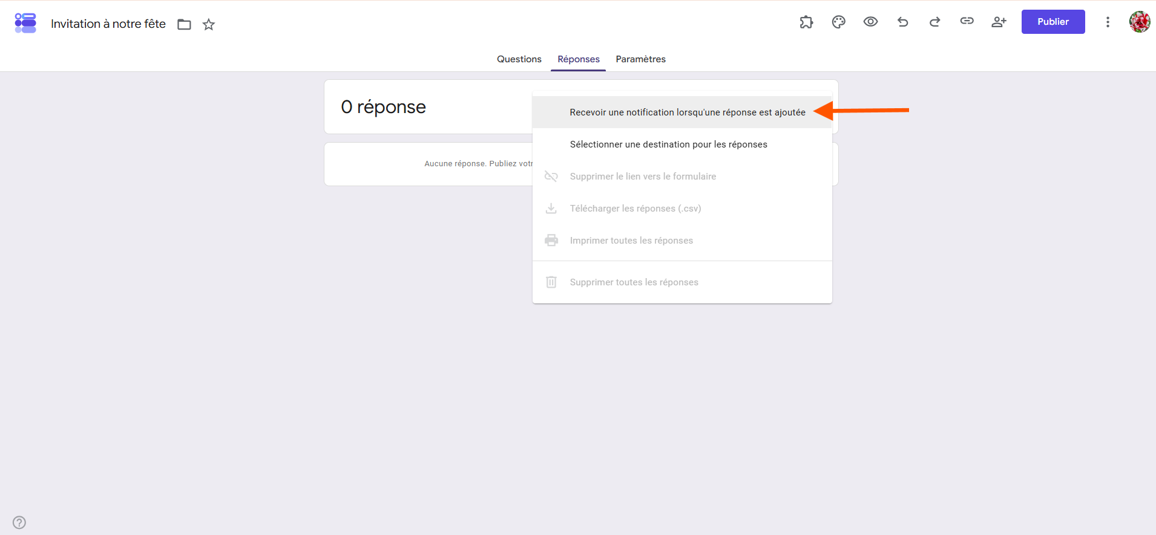
Task: Click the 0 réponse heading
Action: pos(383,107)
